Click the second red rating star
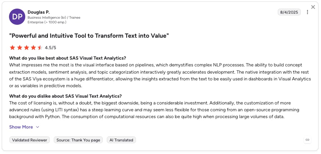321x154 pixels. tap(19, 48)
